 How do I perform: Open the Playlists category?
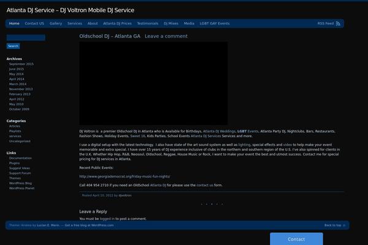click(x=15, y=131)
